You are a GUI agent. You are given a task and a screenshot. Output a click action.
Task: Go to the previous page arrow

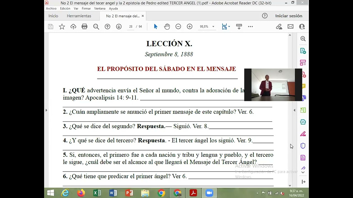pyautogui.click(x=107, y=27)
